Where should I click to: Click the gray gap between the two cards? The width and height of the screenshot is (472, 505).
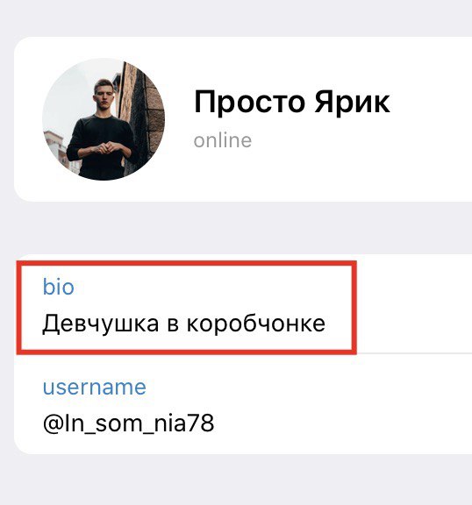pos(236,228)
